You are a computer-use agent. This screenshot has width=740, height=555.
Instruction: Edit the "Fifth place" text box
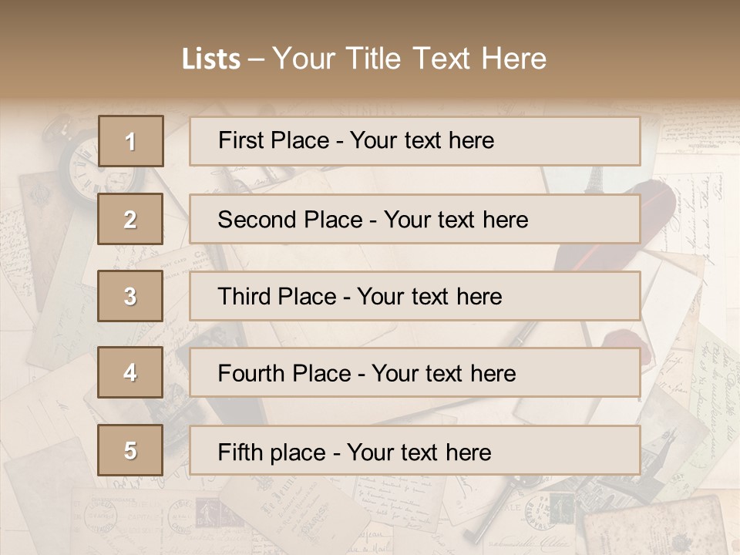pos(415,450)
